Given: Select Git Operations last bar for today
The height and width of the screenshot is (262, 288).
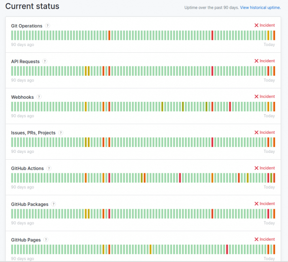Looking at the screenshot, I should click(x=274, y=35).
